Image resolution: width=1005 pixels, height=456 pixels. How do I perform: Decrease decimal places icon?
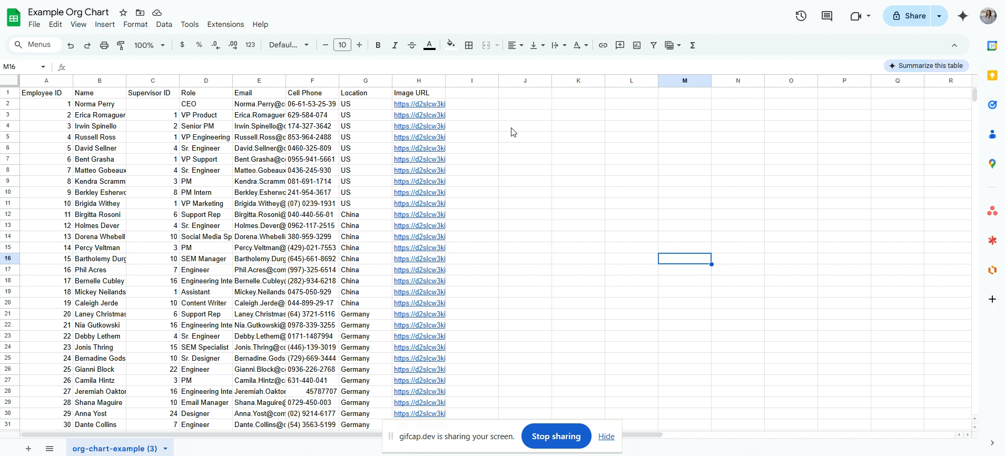point(216,45)
